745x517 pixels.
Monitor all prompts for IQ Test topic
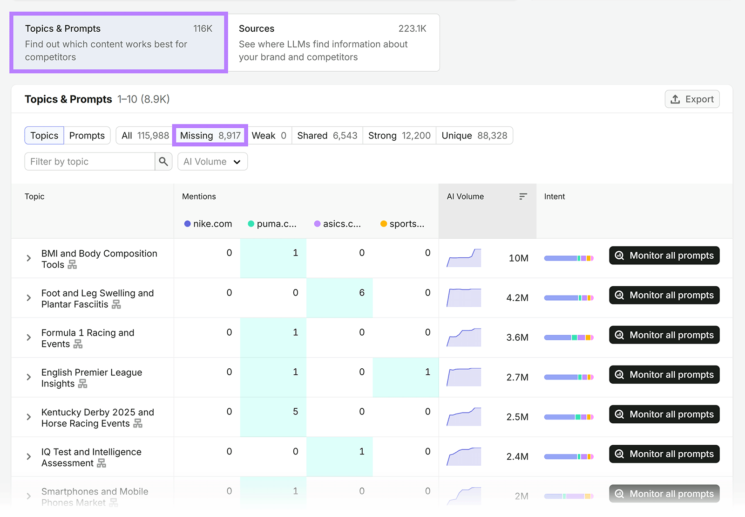click(x=664, y=454)
